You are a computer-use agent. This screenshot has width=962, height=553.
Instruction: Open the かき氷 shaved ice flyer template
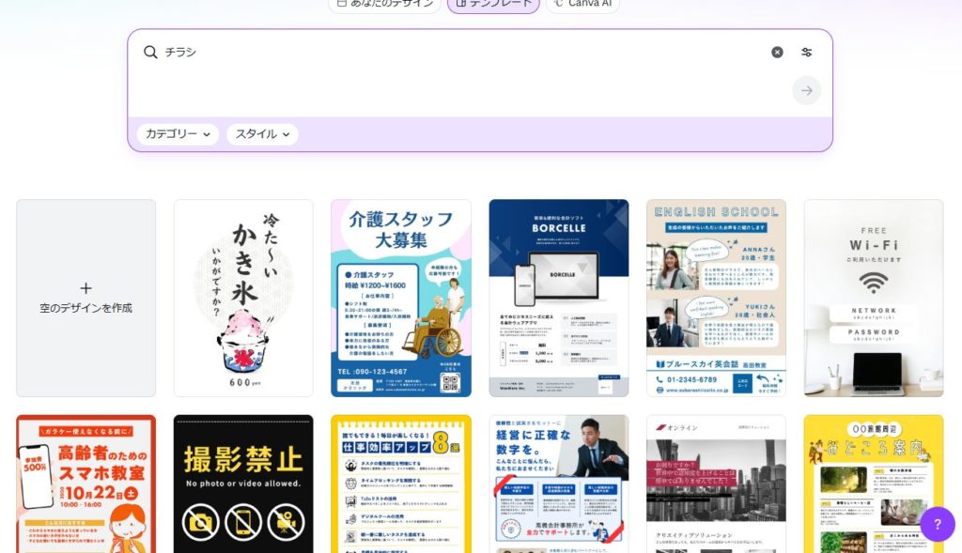tap(243, 298)
